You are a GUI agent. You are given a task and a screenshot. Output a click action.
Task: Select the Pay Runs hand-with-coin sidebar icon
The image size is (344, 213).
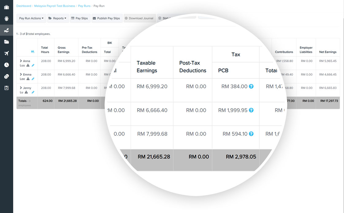point(6,30)
